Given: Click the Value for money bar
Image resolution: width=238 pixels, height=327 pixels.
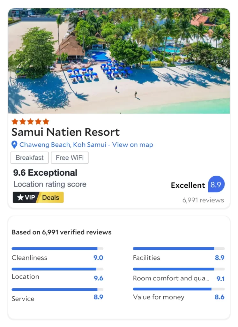Looking at the screenshot, I should [179, 289].
